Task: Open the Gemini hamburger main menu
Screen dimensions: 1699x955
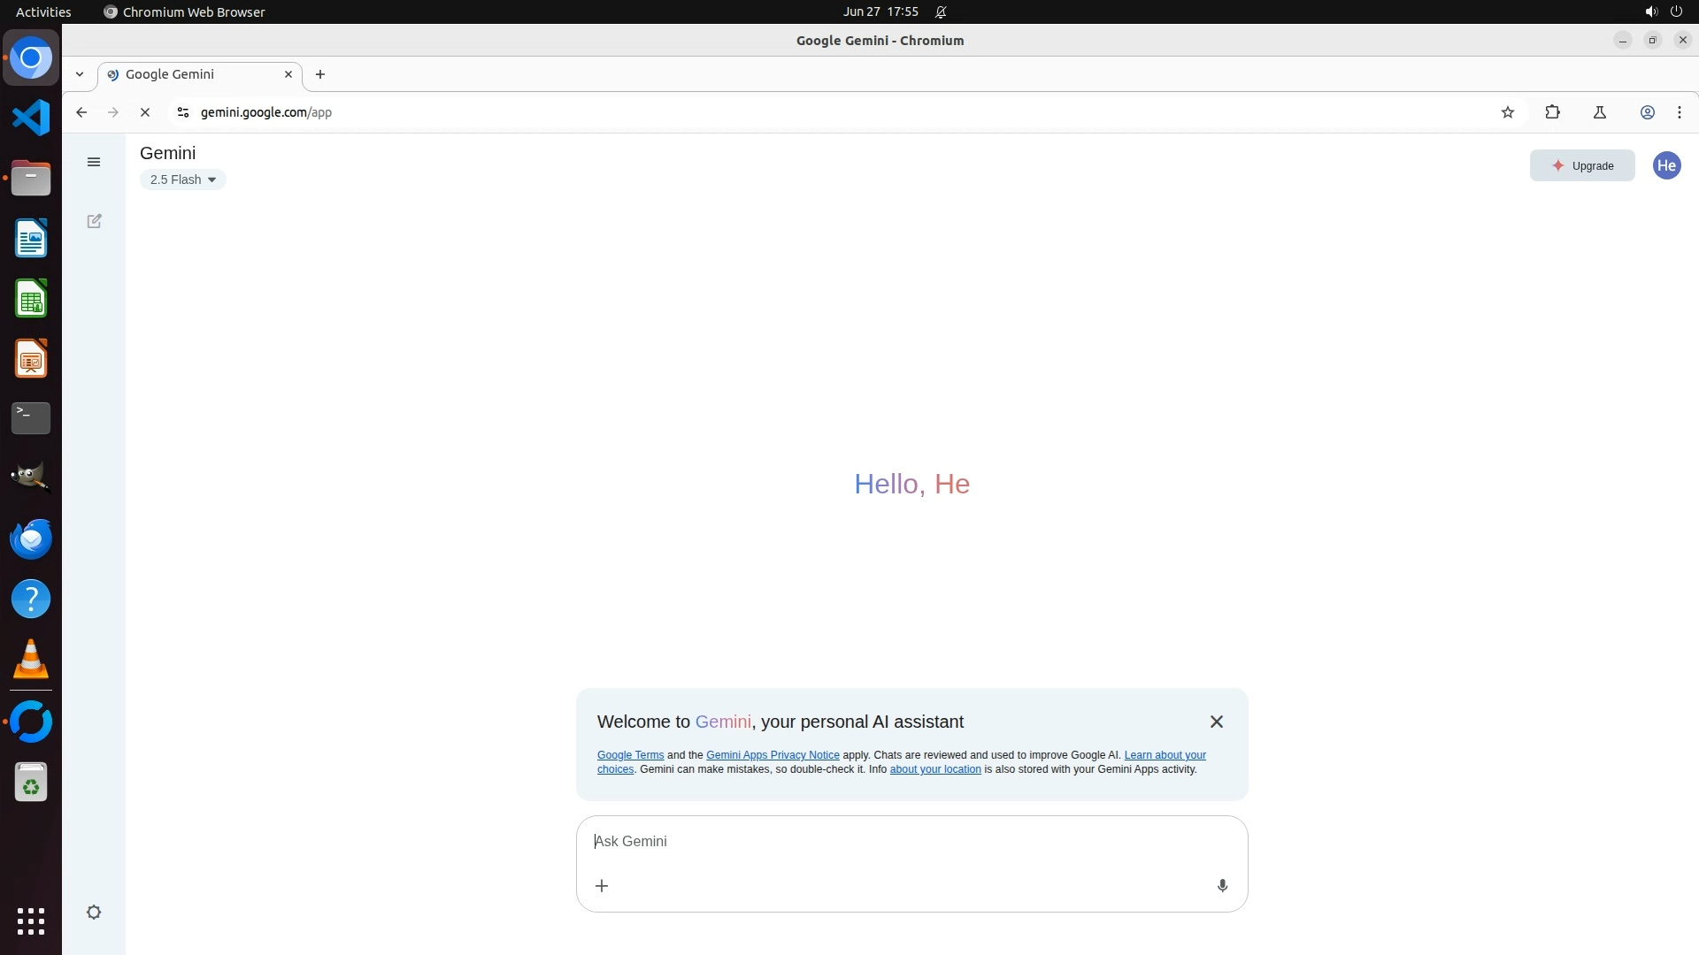Action: (x=94, y=162)
